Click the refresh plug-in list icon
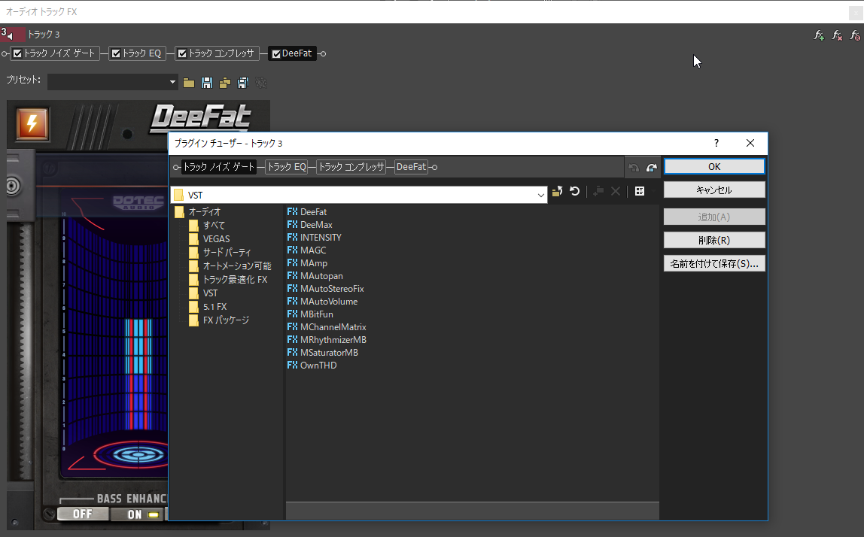The height and width of the screenshot is (537, 864). (x=575, y=192)
